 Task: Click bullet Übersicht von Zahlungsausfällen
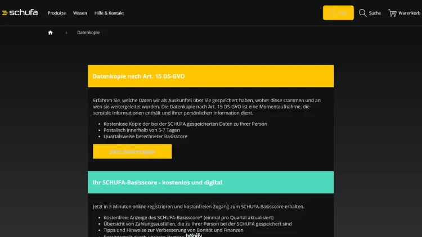tap(197, 224)
